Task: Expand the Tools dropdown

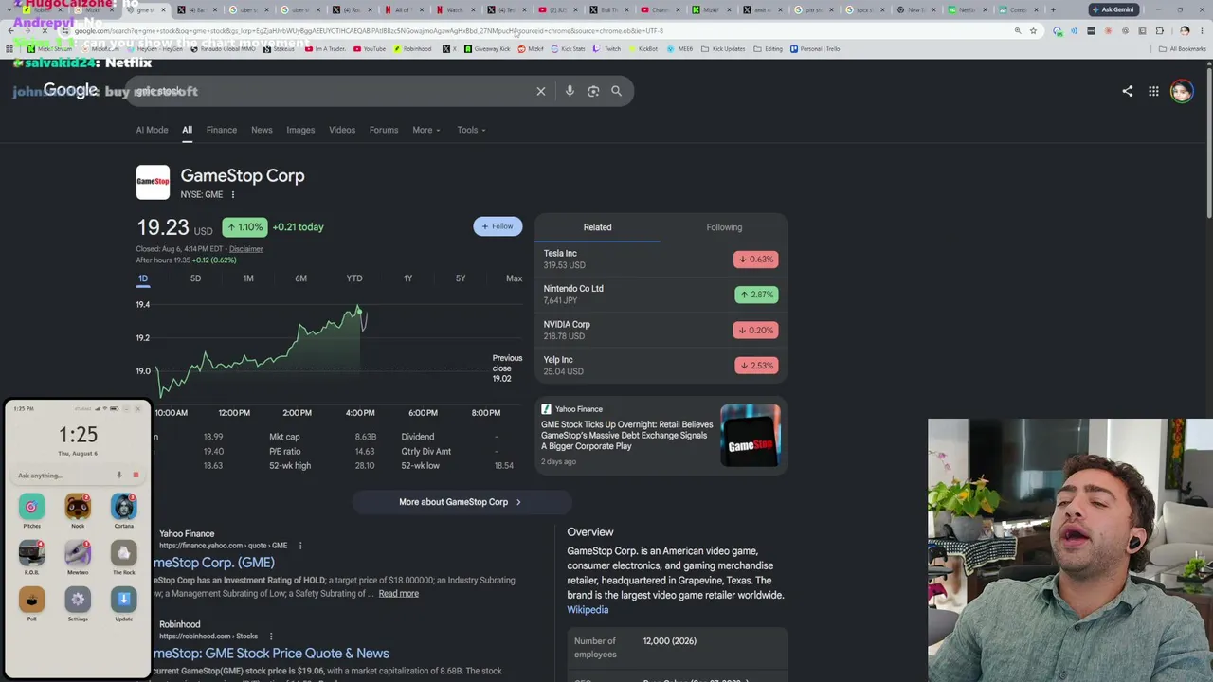Action: click(471, 130)
